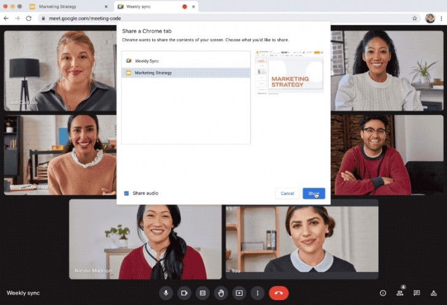Screen dimensions: 447x305
Task: Switch to the Marketing Strategy browser tab
Action: [61, 6]
